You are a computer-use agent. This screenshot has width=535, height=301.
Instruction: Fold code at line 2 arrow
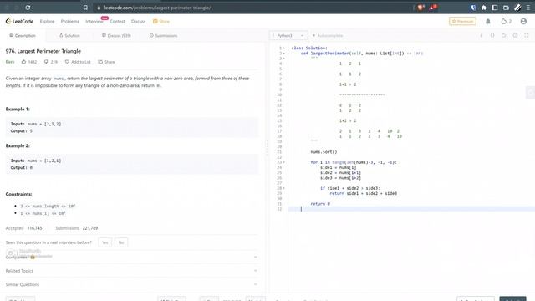pos(284,54)
